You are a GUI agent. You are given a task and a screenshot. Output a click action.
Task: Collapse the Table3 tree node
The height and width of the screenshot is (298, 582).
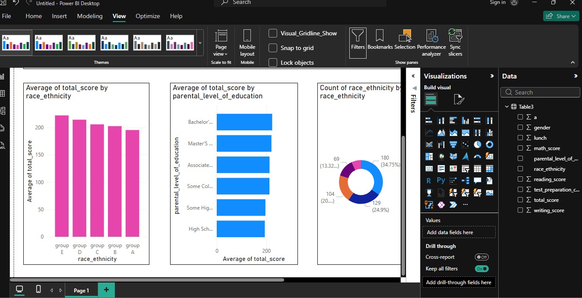(x=506, y=107)
